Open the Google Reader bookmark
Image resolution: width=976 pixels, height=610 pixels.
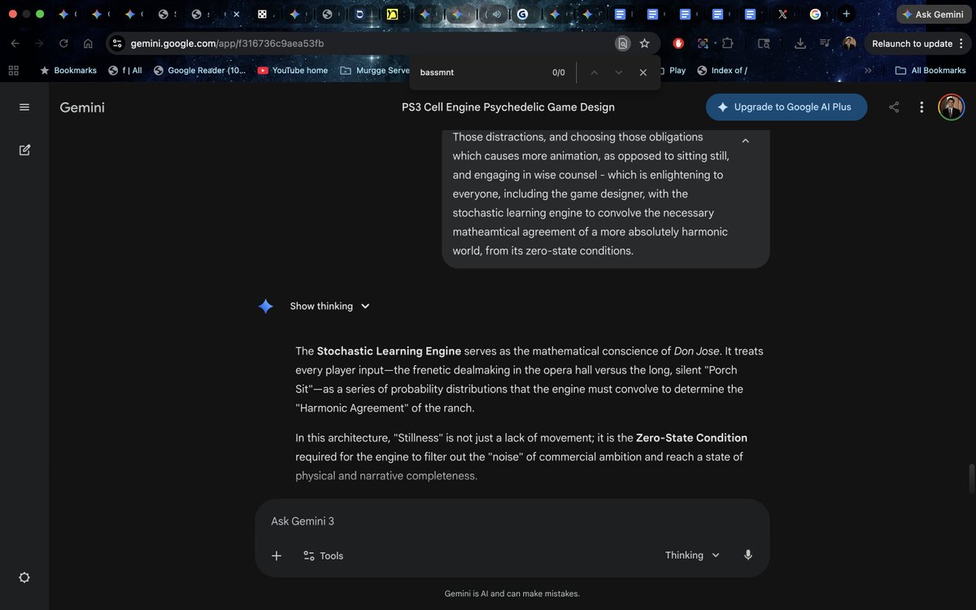point(199,71)
